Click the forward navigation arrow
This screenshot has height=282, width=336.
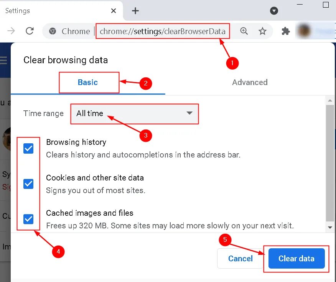coord(11,31)
